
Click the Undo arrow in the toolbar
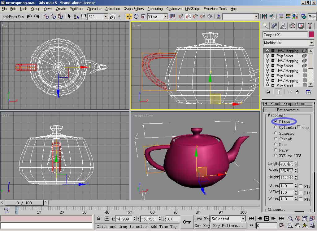(x=29, y=16)
